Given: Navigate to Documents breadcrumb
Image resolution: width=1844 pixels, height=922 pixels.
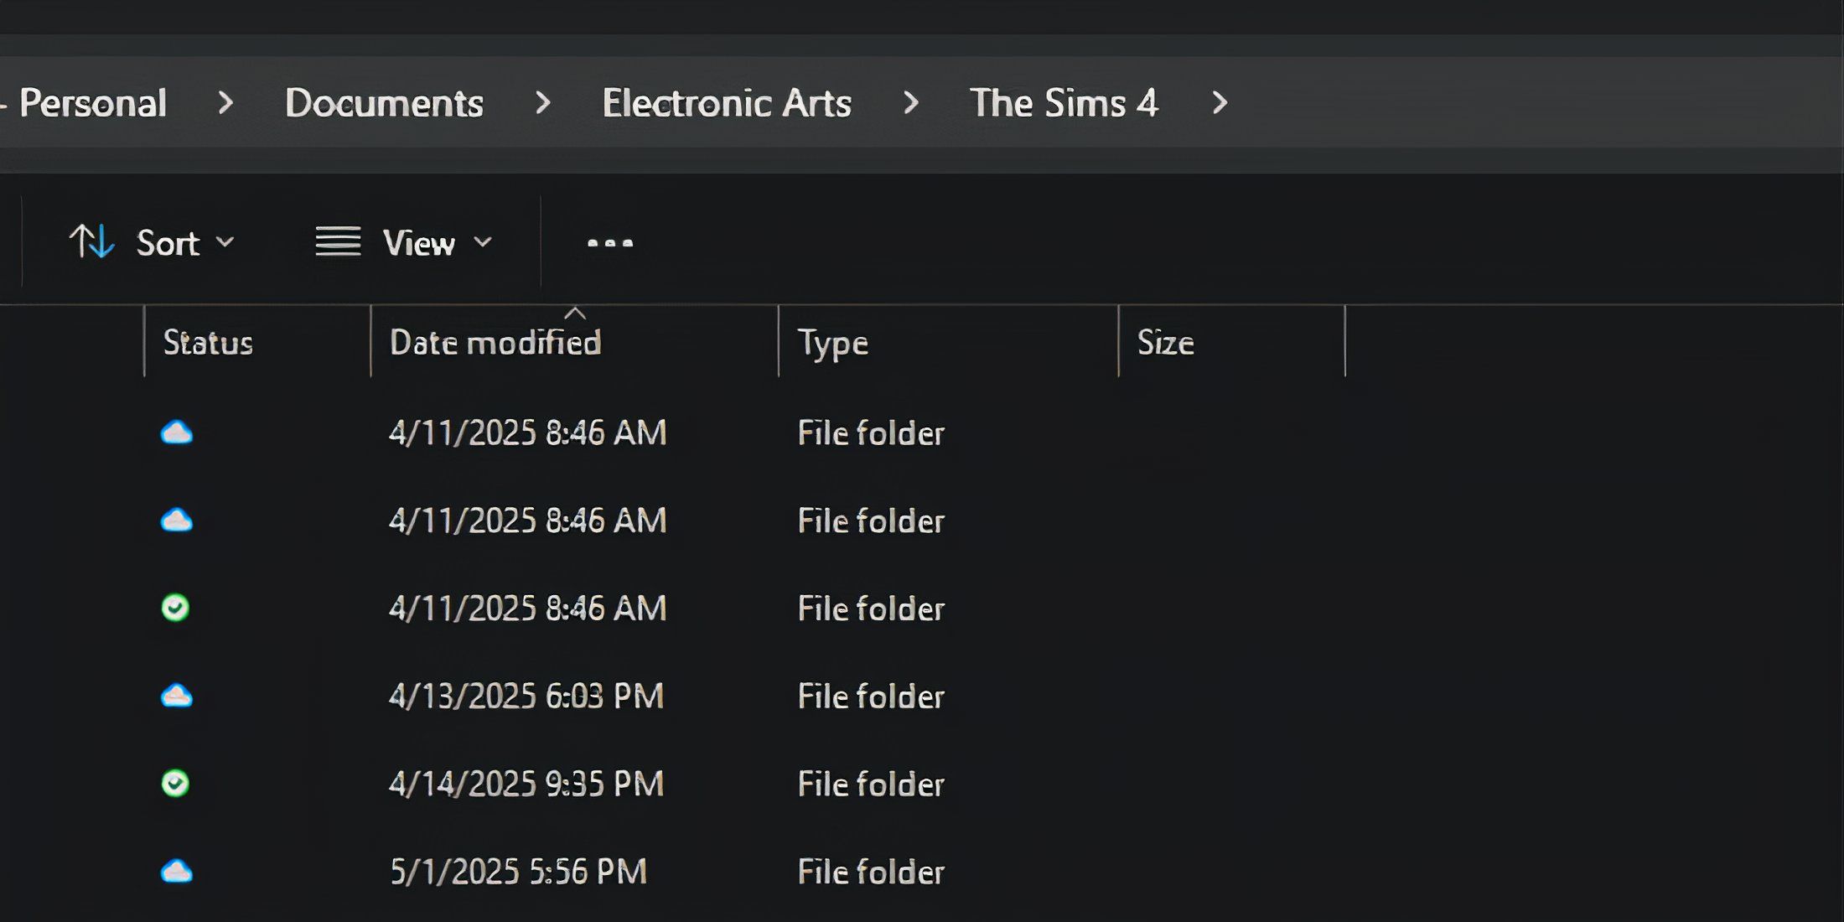Looking at the screenshot, I should tap(384, 103).
